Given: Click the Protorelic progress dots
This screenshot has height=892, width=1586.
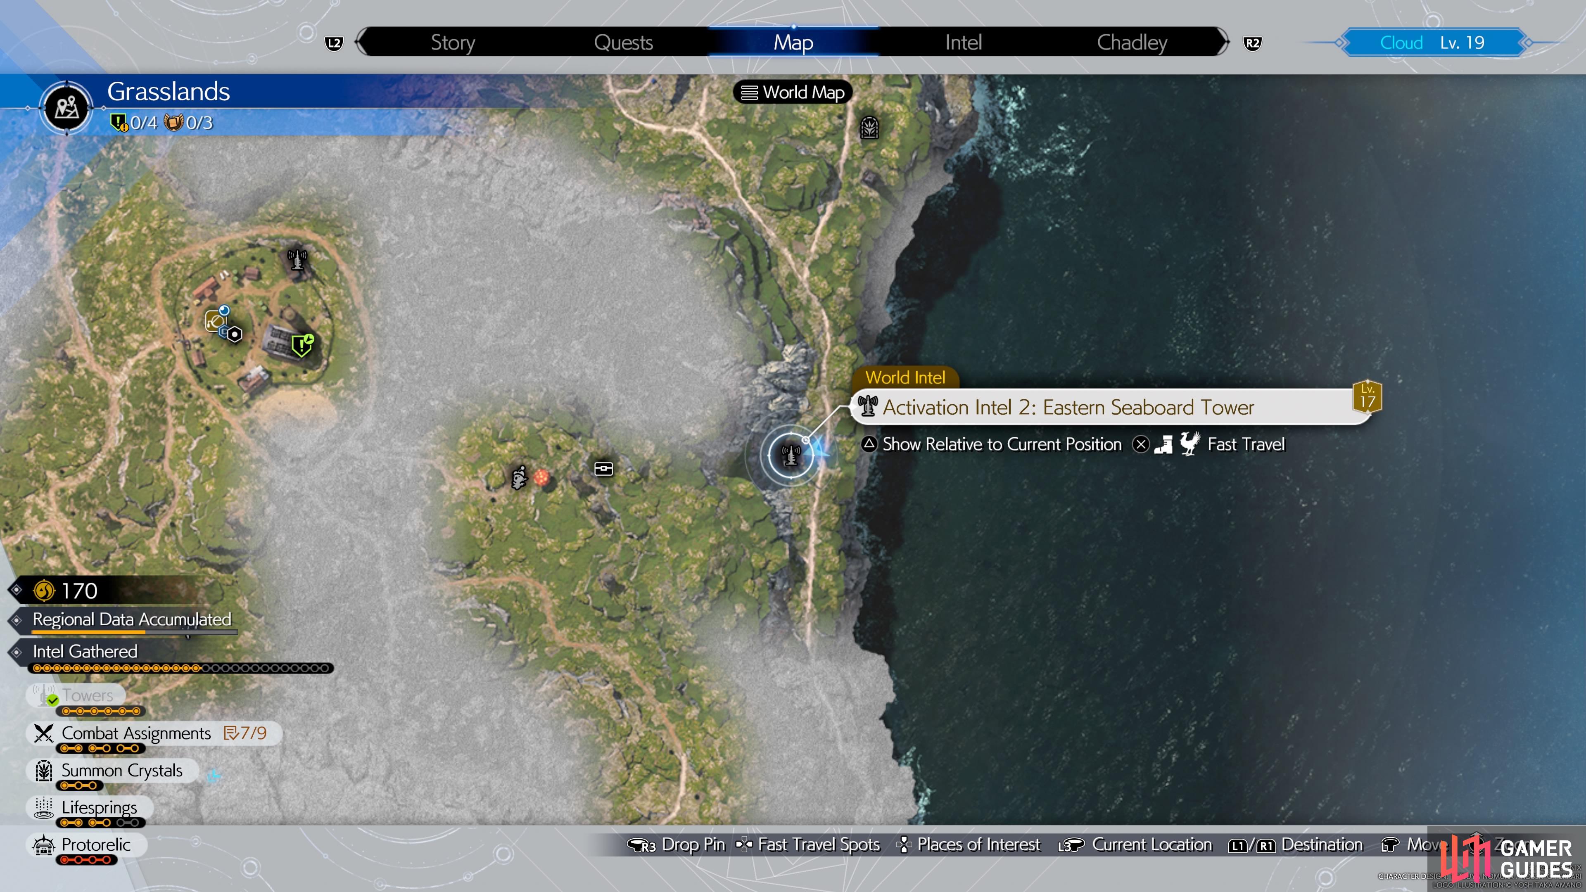Looking at the screenshot, I should (x=86, y=860).
